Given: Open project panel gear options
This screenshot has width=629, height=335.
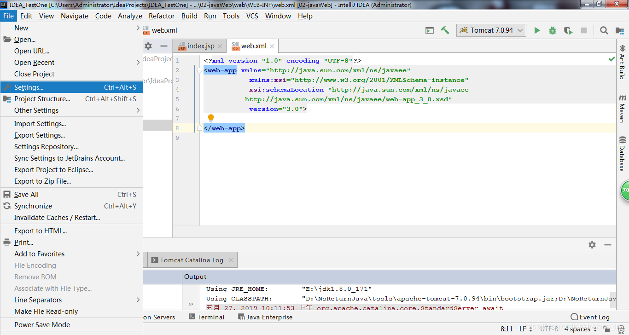Looking at the screenshot, I should (148, 46).
